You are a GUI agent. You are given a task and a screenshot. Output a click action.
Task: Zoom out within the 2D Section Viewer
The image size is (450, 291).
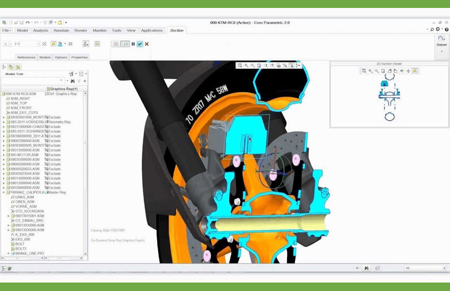[x=376, y=71]
